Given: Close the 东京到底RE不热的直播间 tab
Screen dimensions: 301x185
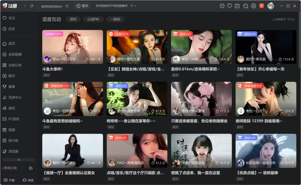Looking at the screenshot, I should coord(135,6).
